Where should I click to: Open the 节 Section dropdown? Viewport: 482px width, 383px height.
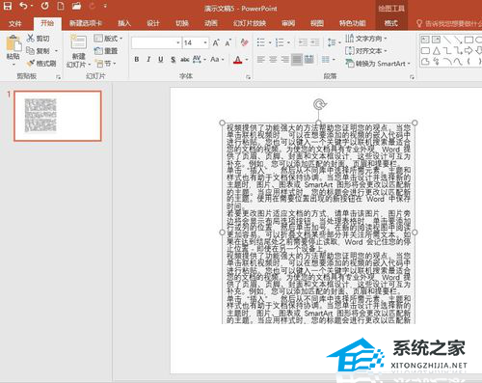click(106, 64)
